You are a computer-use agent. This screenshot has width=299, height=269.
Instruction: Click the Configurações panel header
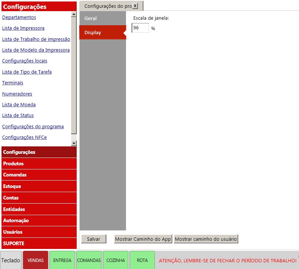[39, 7]
